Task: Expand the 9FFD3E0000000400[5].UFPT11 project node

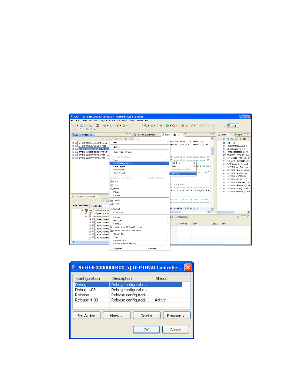Action: [73, 146]
